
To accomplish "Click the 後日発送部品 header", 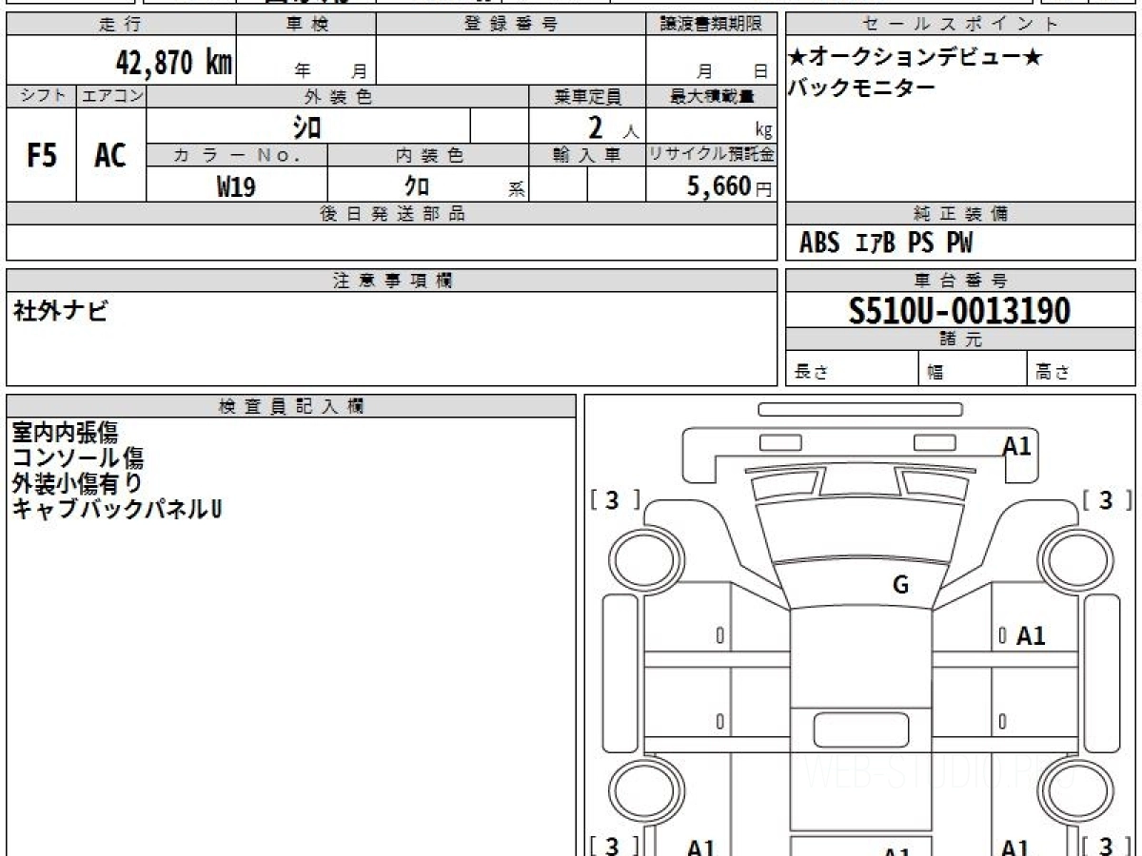I will [x=392, y=214].
